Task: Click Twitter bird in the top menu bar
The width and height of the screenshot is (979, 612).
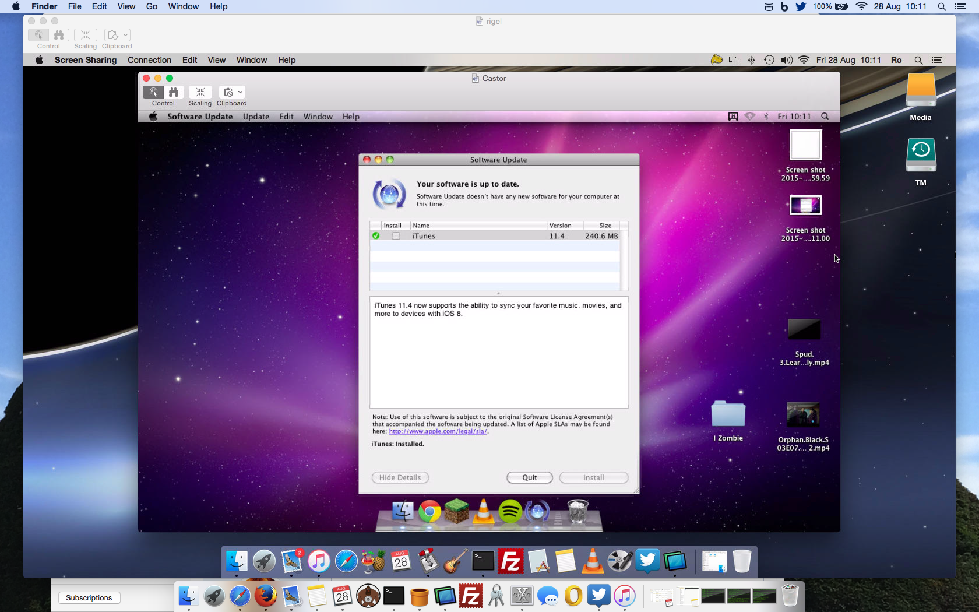Action: coord(801,6)
